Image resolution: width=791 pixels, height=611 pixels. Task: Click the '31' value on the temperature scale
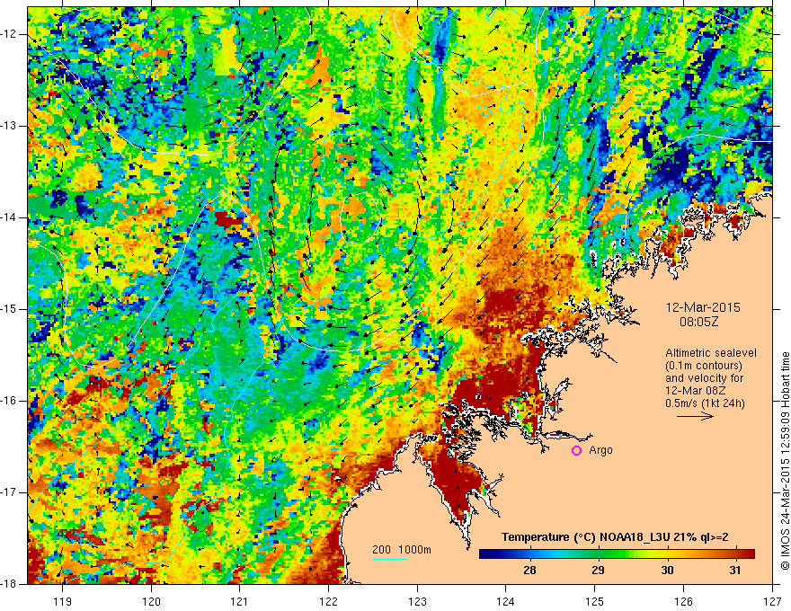735,571
